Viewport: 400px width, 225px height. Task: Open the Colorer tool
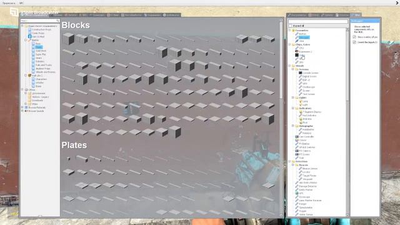(302, 140)
